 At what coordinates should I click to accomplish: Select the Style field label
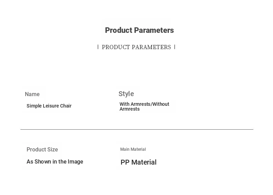(x=126, y=94)
